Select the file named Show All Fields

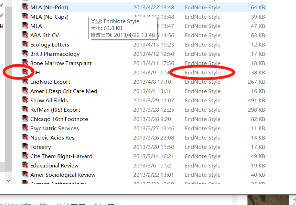(49, 100)
